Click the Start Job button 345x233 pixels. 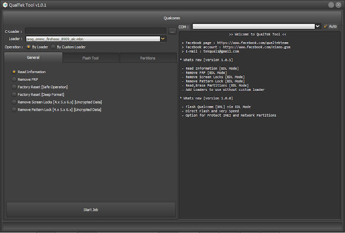91,210
